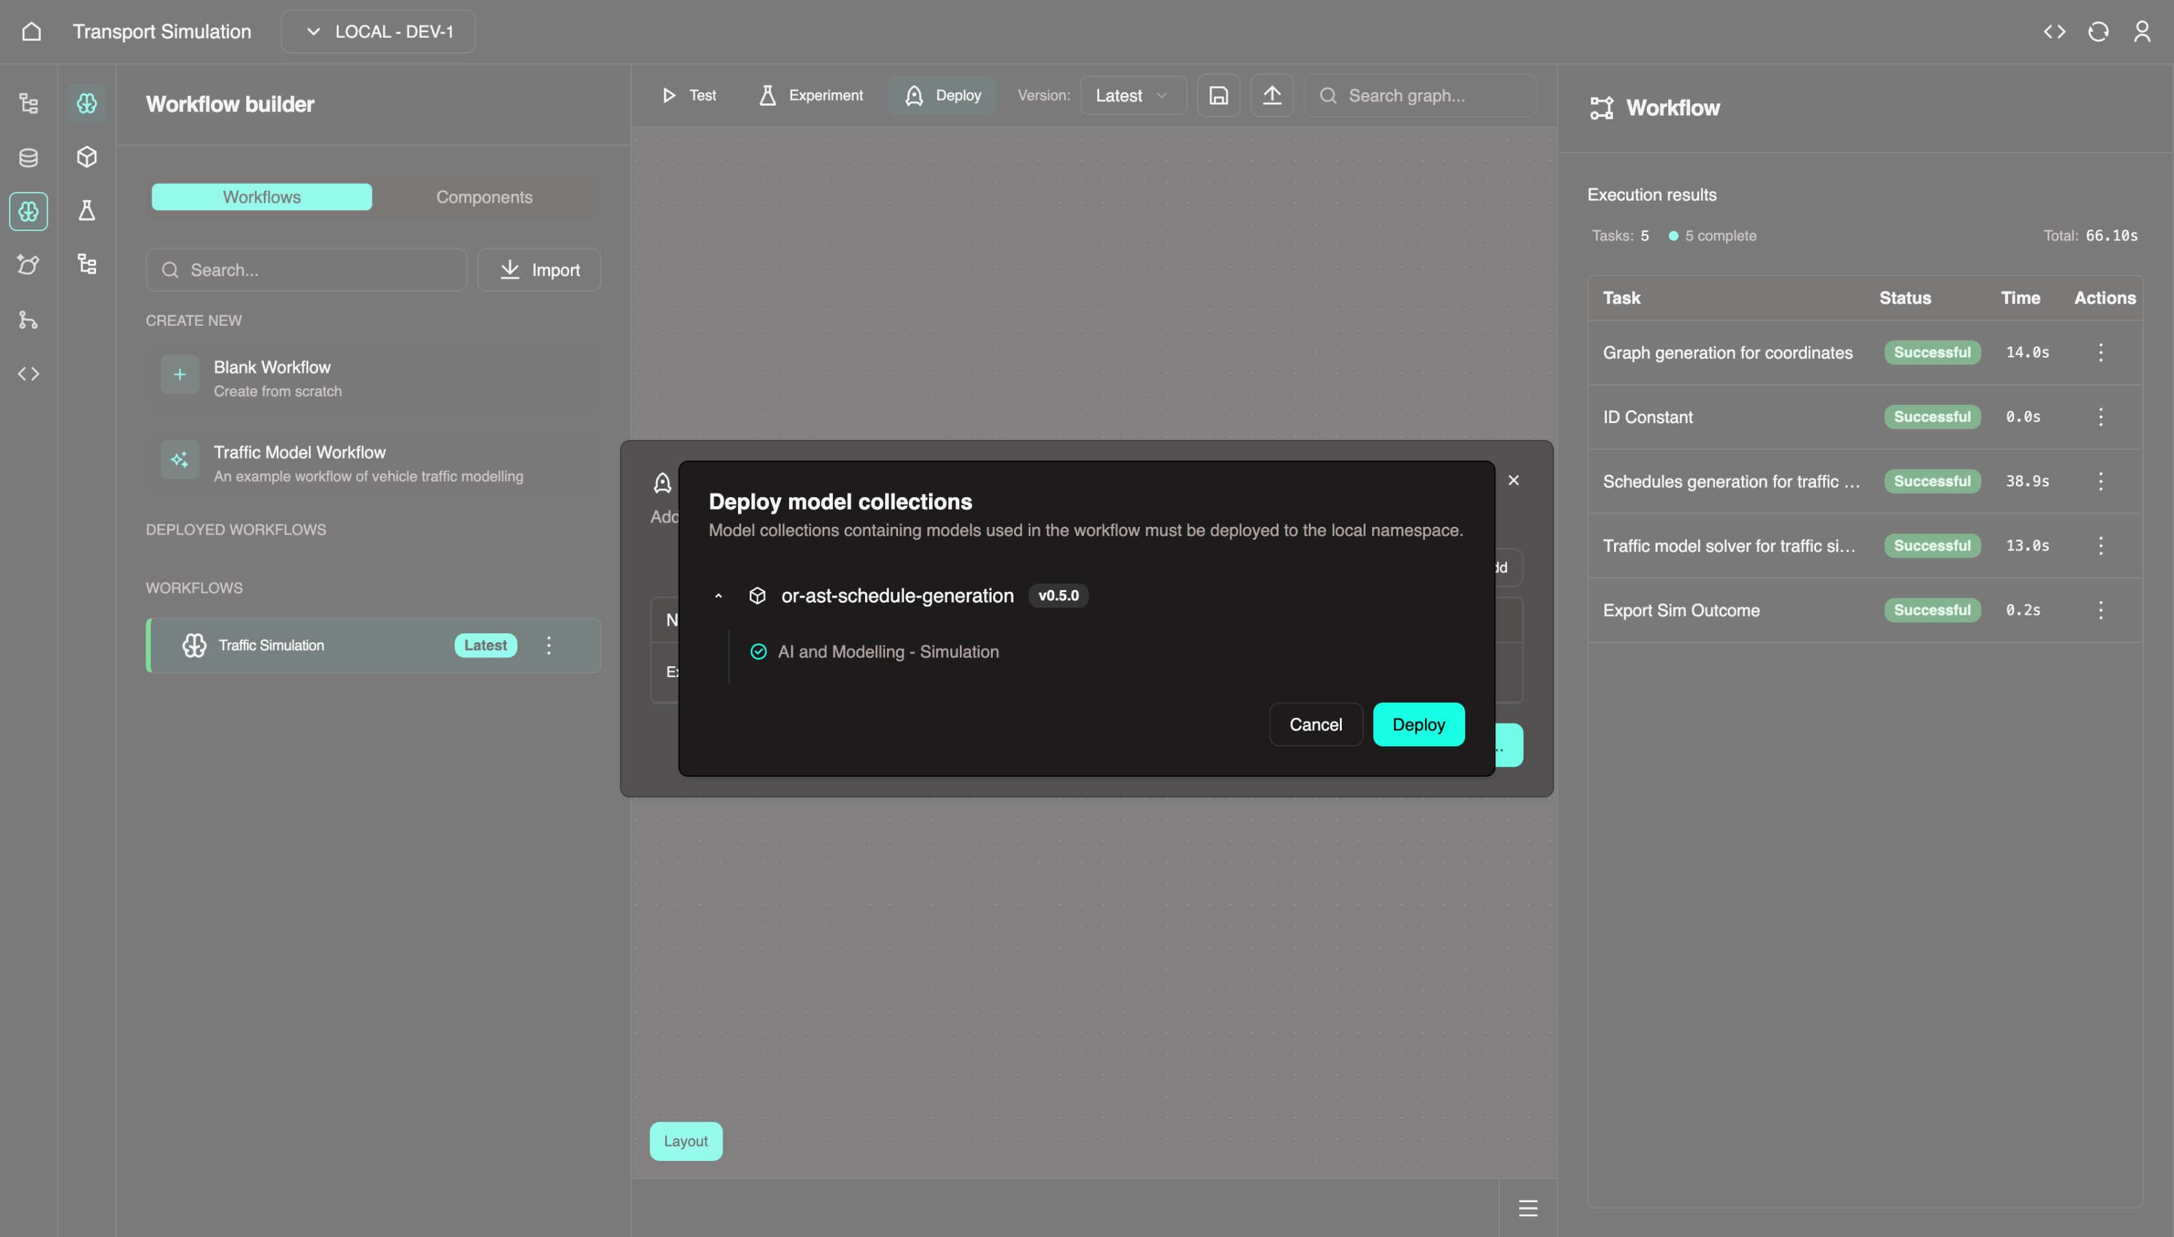Click the Successful status for Export Sim Outcome
The height and width of the screenshot is (1237, 2174).
click(x=1932, y=610)
